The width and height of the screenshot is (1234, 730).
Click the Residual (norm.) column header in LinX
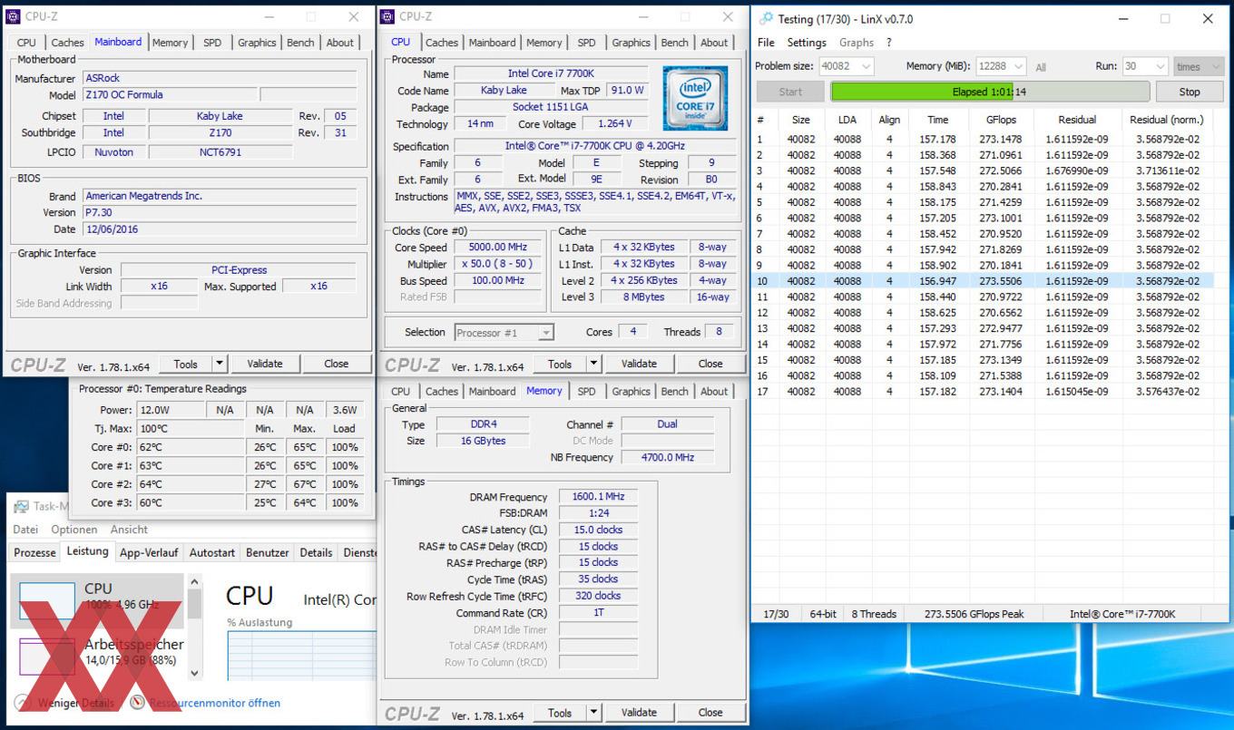tap(1166, 120)
